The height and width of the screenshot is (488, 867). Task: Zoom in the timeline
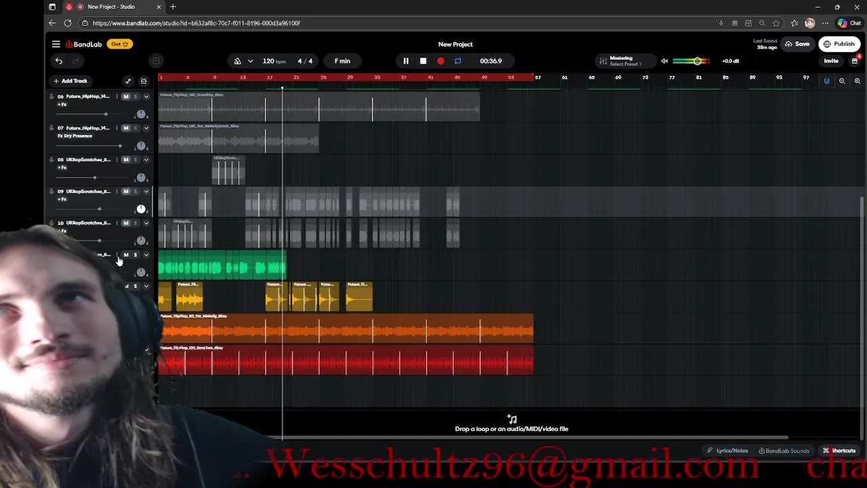[x=858, y=81]
